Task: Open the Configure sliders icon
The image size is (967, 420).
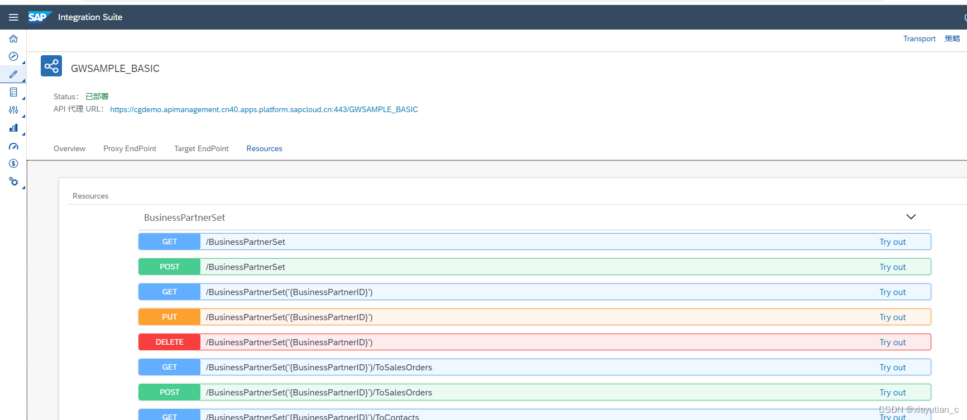Action: pyautogui.click(x=13, y=110)
